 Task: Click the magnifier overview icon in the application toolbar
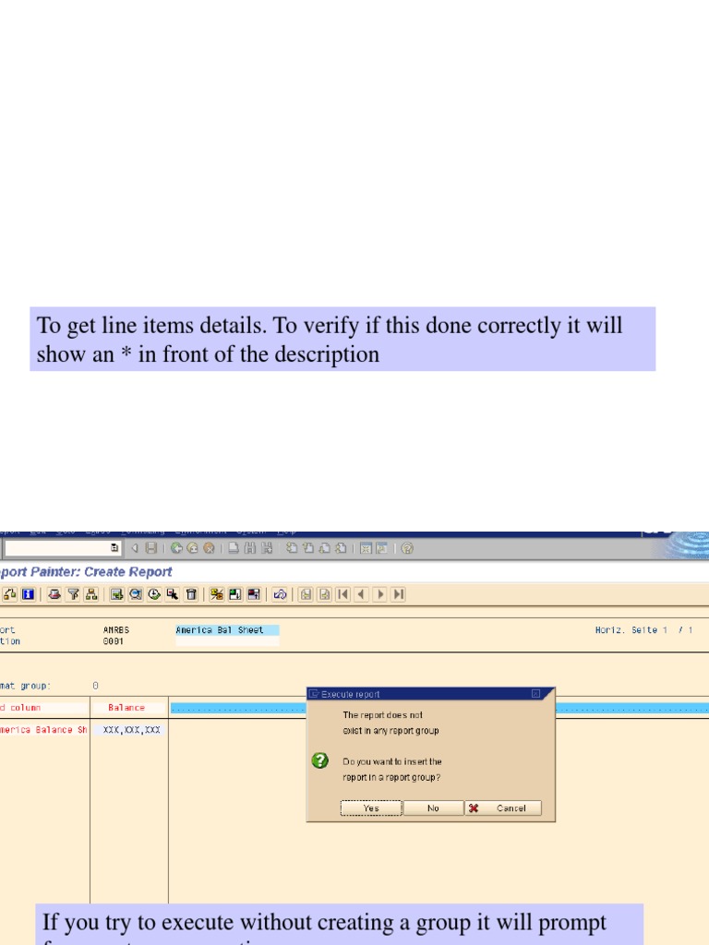click(136, 594)
